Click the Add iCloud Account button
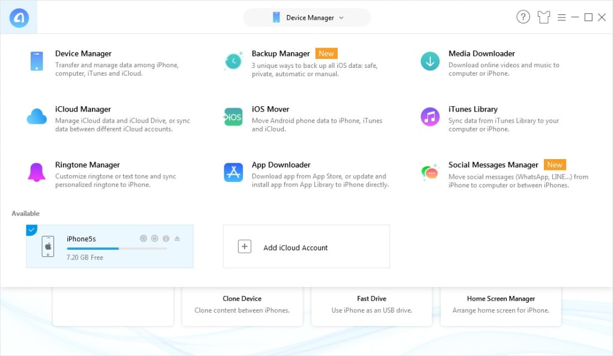Image resolution: width=613 pixels, height=356 pixels. click(306, 247)
